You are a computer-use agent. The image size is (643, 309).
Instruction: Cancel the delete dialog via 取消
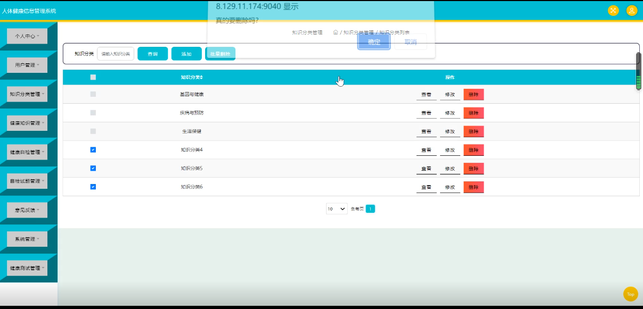(411, 43)
